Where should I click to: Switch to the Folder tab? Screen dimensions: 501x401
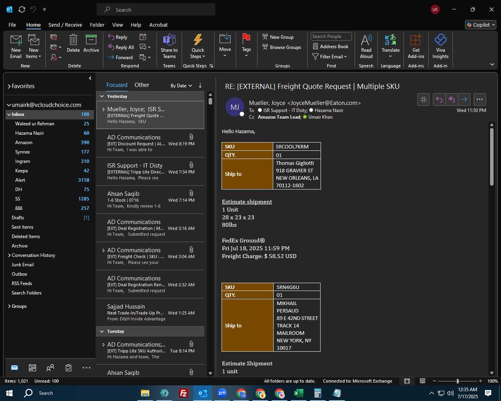pos(97,25)
